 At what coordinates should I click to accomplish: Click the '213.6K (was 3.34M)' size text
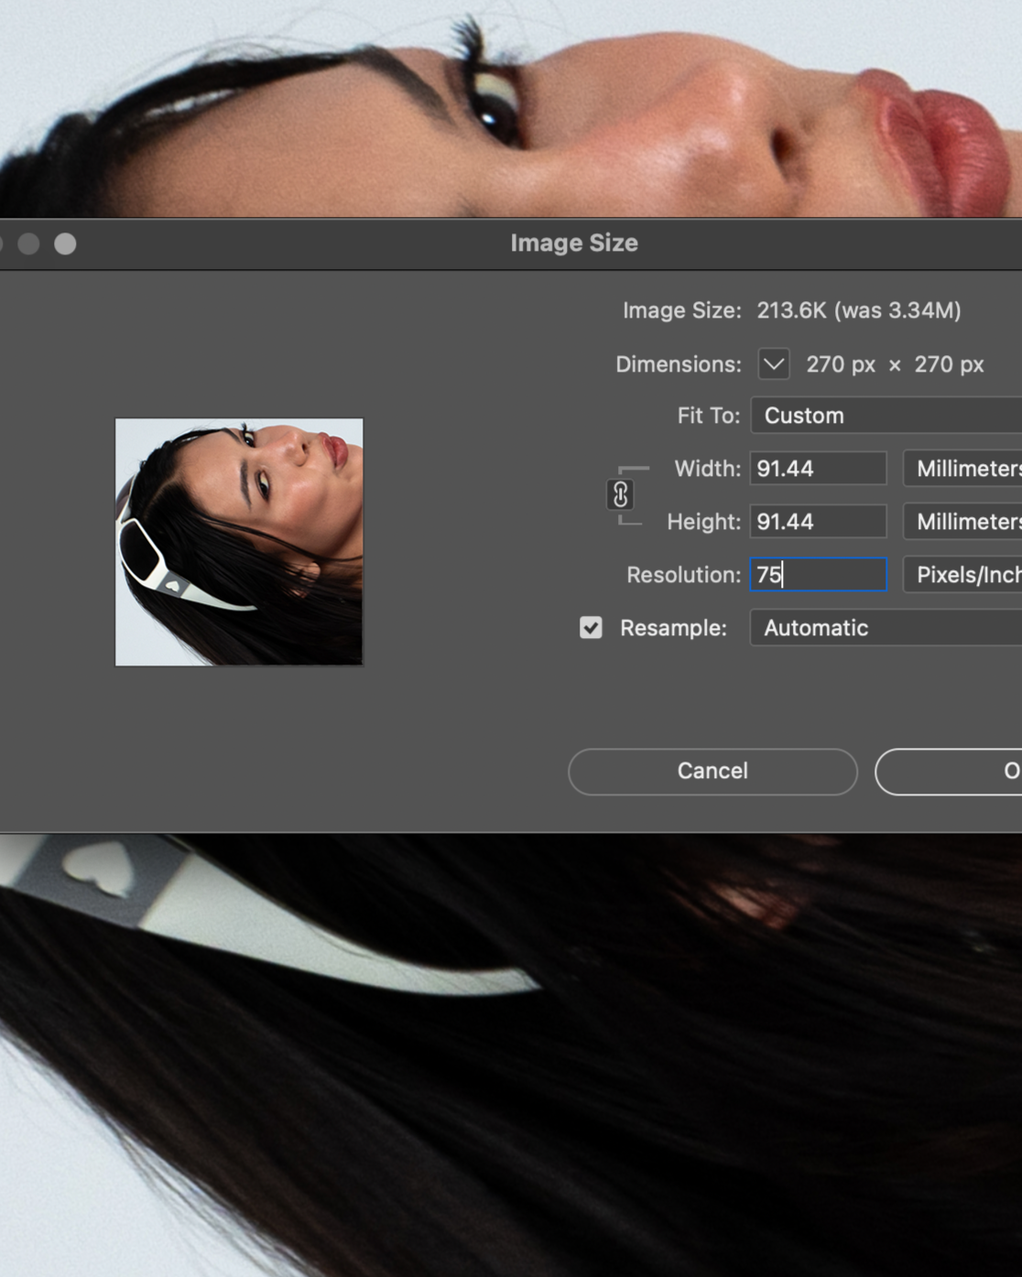tap(859, 310)
